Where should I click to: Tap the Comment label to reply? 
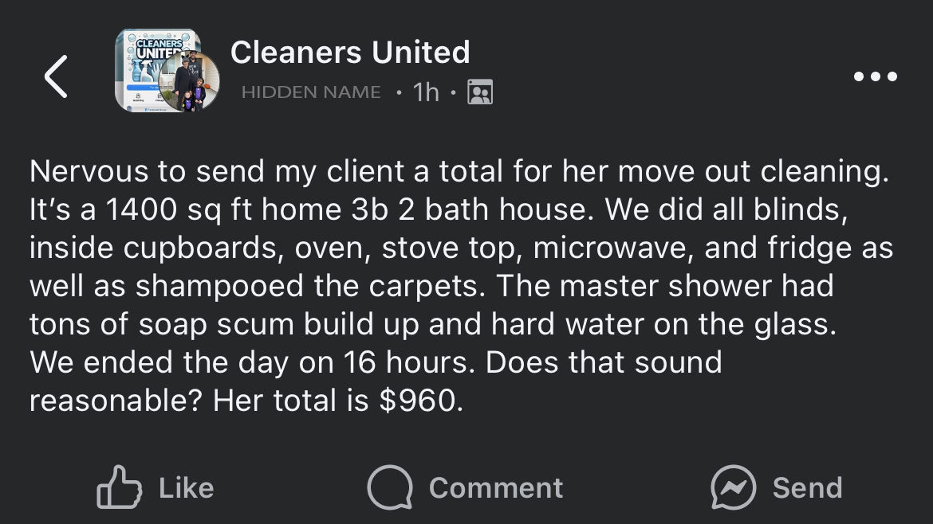[x=495, y=487]
